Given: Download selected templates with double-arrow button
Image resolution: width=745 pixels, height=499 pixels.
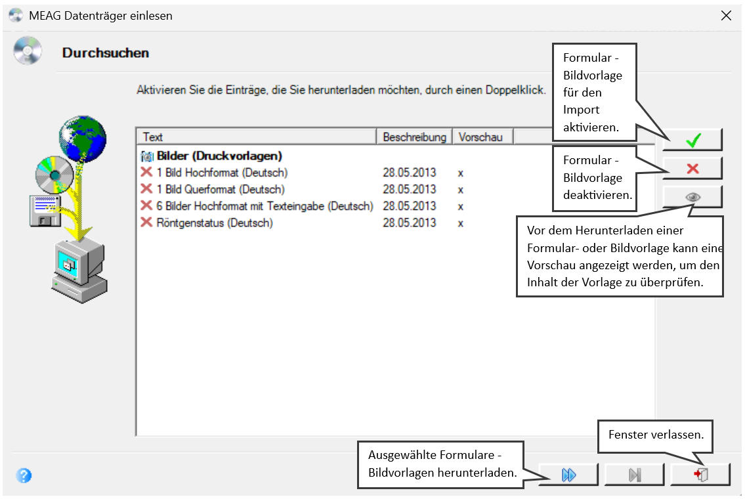Looking at the screenshot, I should click(568, 474).
